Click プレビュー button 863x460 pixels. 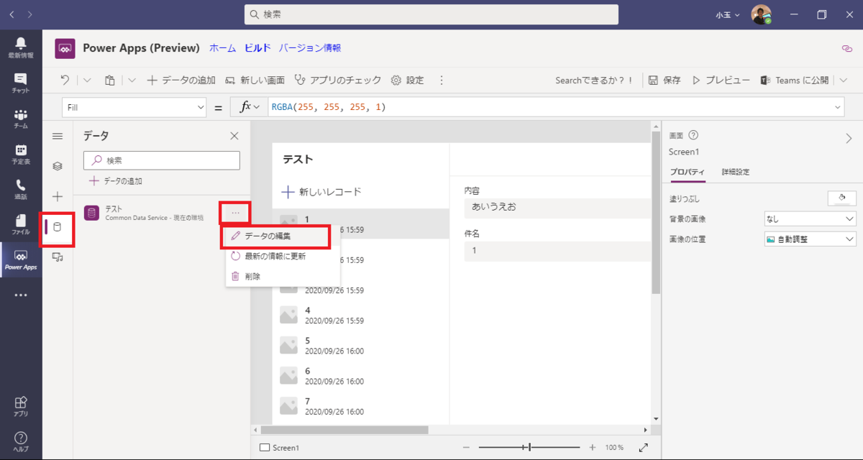(721, 80)
